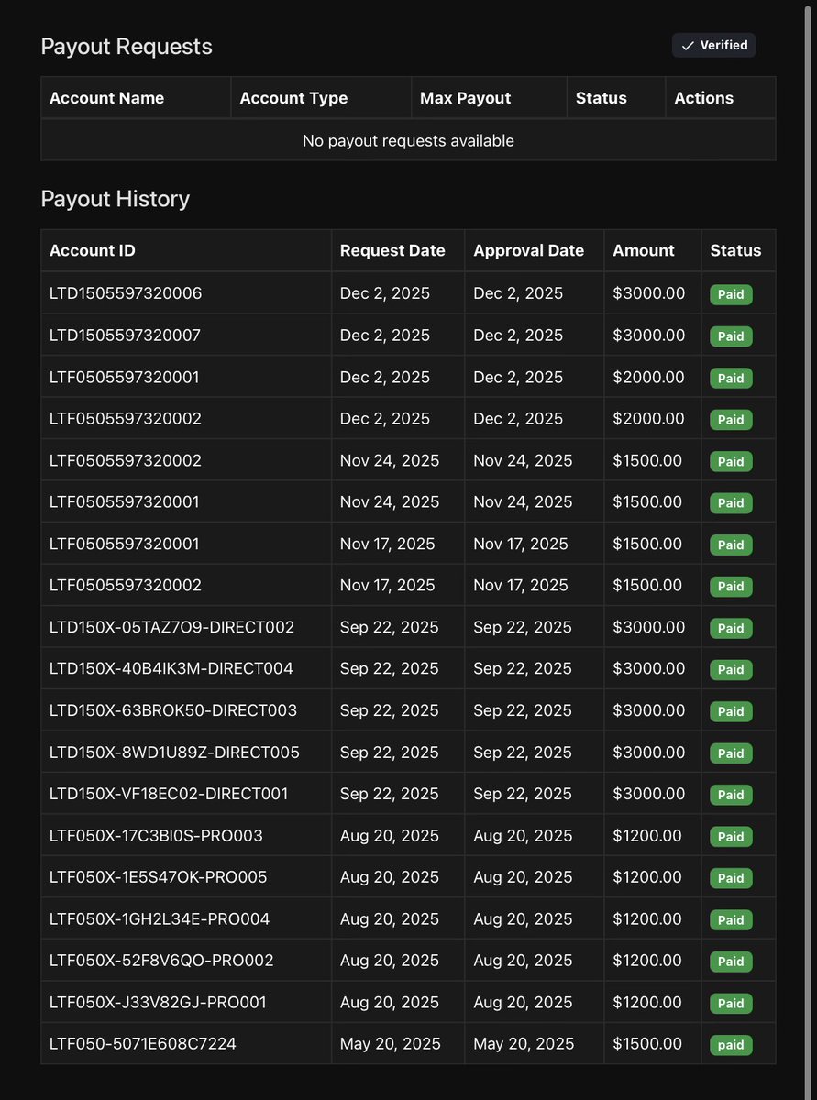Click the $1200.00 amount for LTF050X-1E5S47OK-PRO005
The width and height of the screenshot is (817, 1100).
(647, 877)
